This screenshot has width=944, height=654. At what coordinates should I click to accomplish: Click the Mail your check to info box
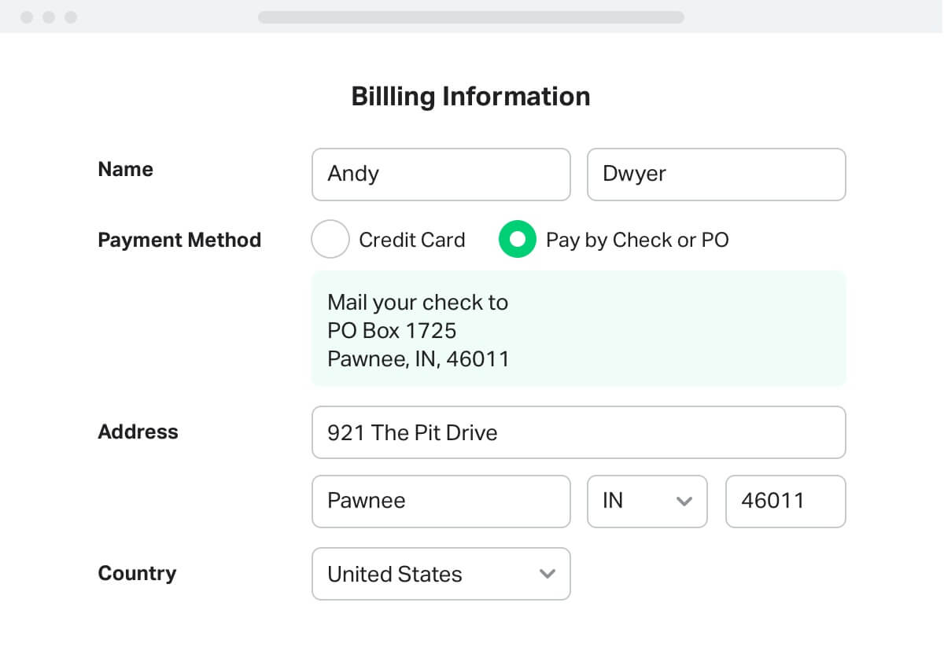[578, 329]
